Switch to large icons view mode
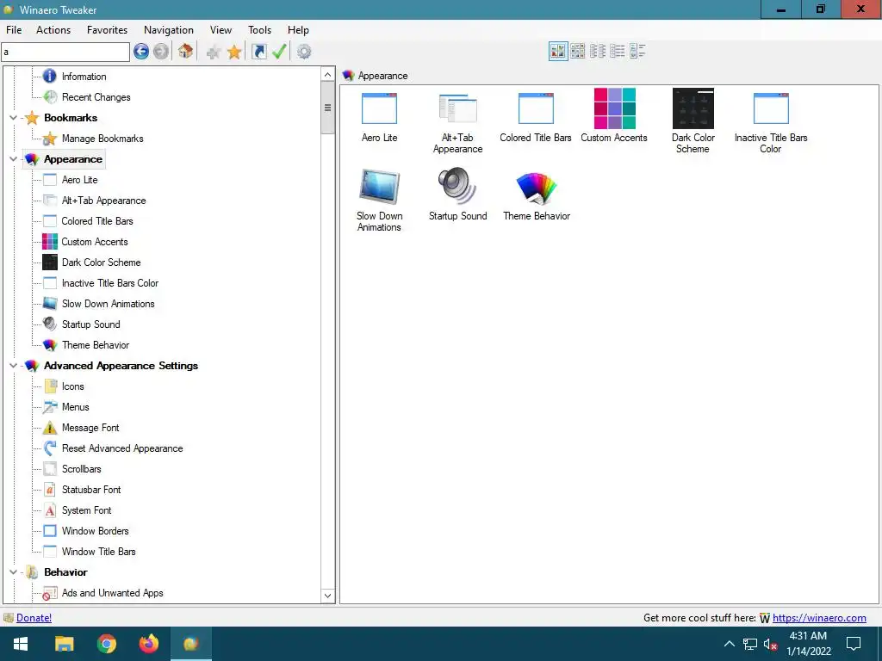Image resolution: width=882 pixels, height=661 pixels. point(558,51)
